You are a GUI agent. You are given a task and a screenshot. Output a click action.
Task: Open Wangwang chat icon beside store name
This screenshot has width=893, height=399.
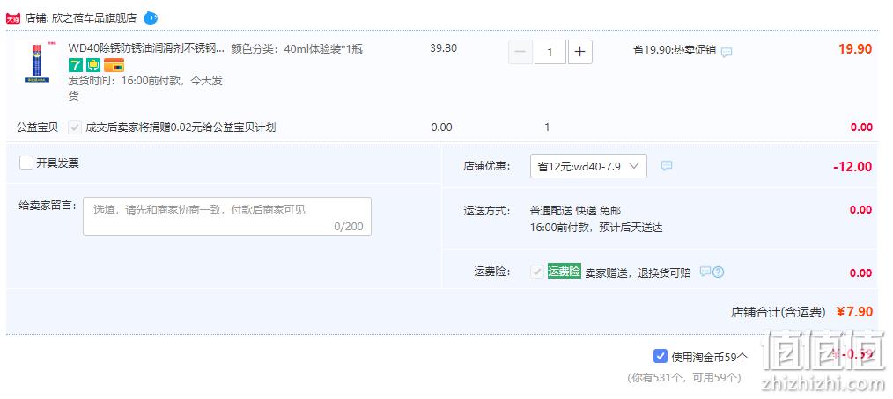[x=151, y=18]
